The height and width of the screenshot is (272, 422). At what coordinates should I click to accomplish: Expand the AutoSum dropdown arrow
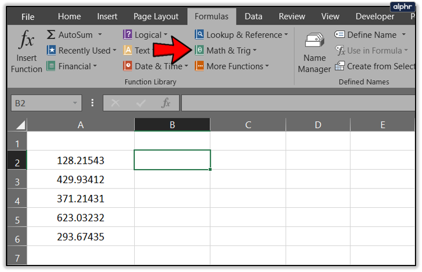(100, 34)
